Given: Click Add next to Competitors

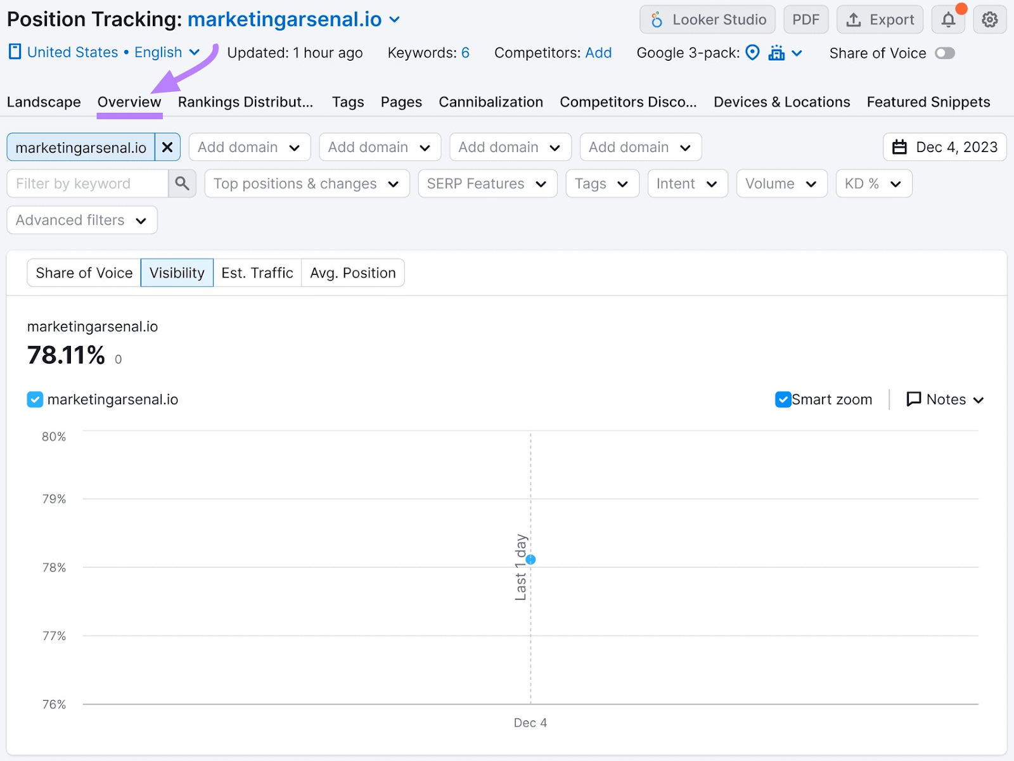Looking at the screenshot, I should pos(599,53).
